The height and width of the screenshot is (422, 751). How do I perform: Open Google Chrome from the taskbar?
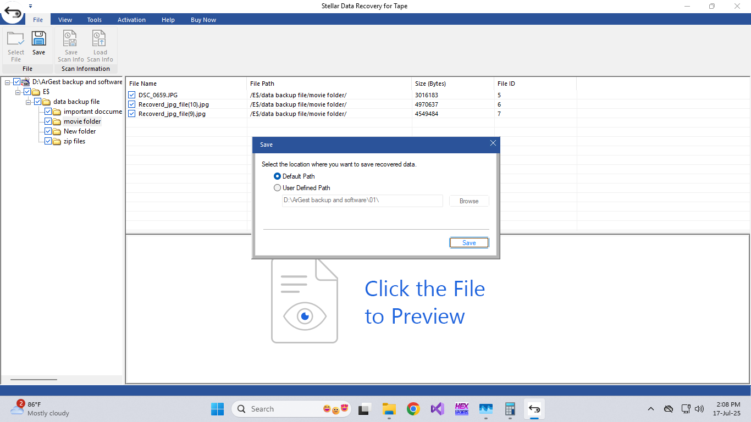413,409
